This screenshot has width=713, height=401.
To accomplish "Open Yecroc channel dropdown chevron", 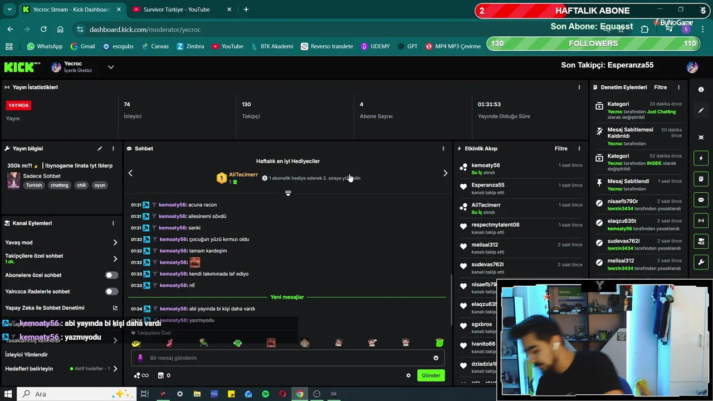I will pyautogui.click(x=111, y=67).
